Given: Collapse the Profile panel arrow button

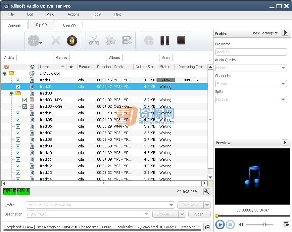Looking at the screenshot, I should tap(285, 33).
